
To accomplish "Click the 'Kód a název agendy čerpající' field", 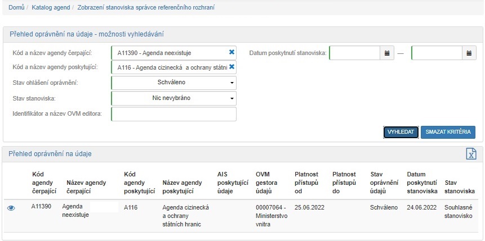I will (x=169, y=53).
